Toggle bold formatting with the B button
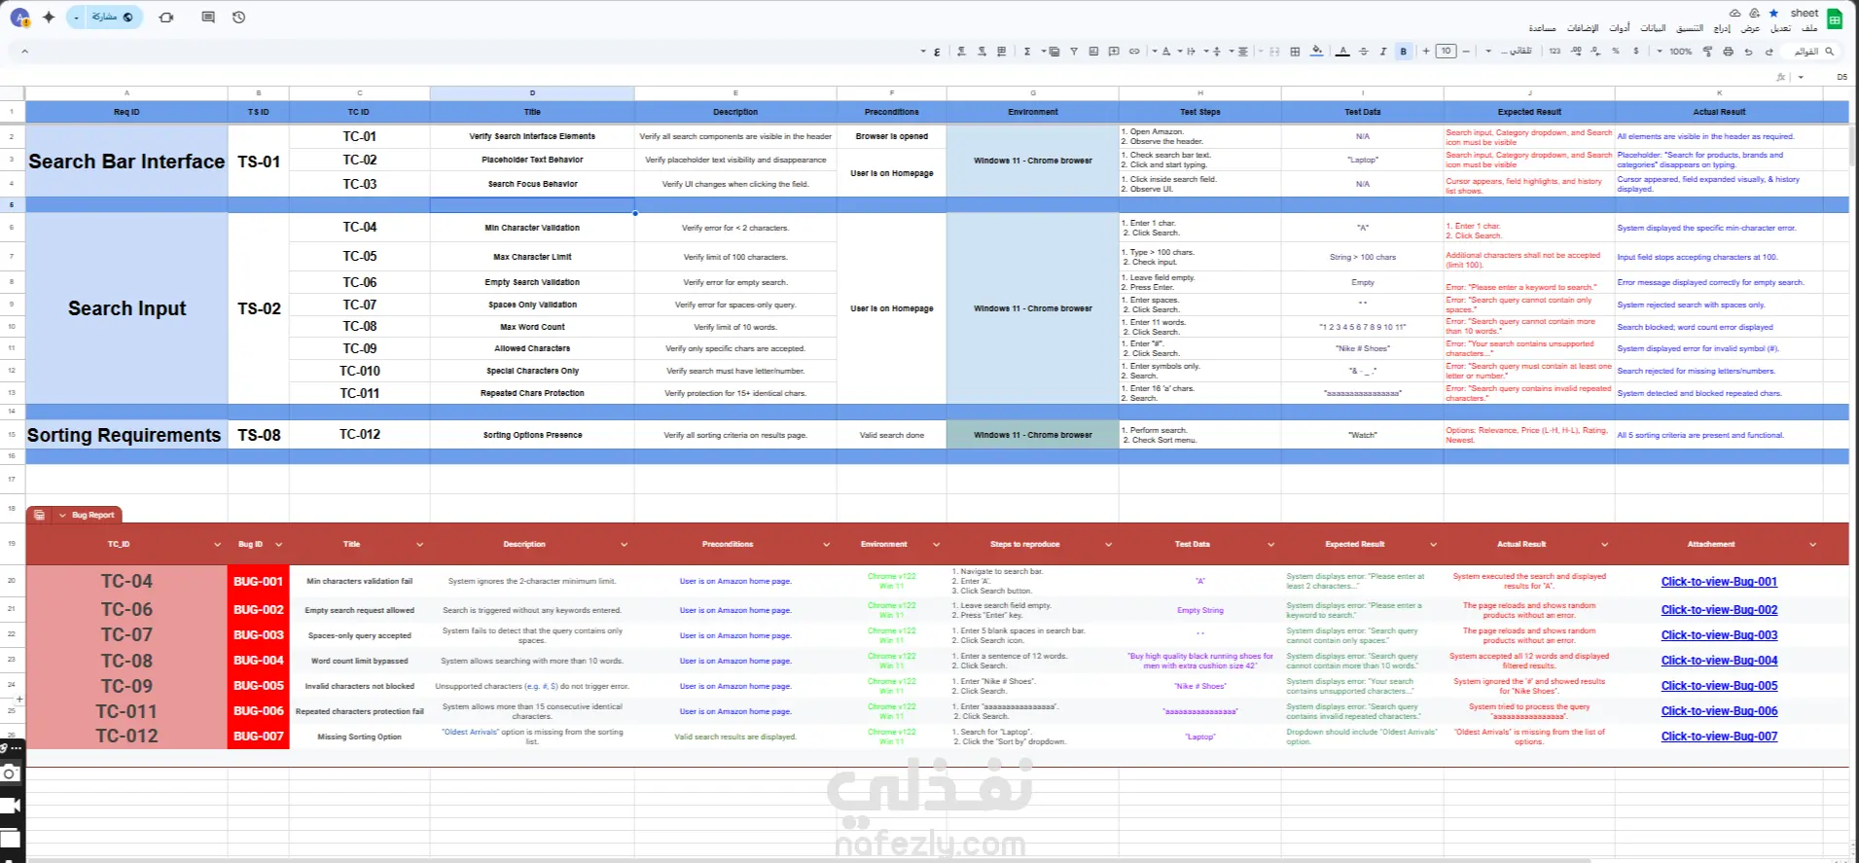This screenshot has height=863, width=1859. click(1403, 52)
